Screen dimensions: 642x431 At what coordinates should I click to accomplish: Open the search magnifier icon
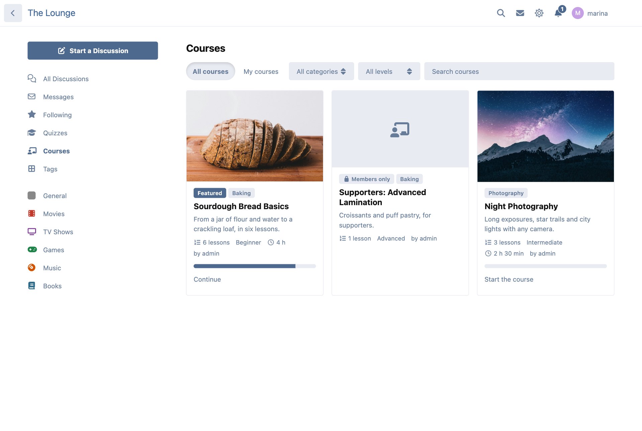pyautogui.click(x=501, y=13)
